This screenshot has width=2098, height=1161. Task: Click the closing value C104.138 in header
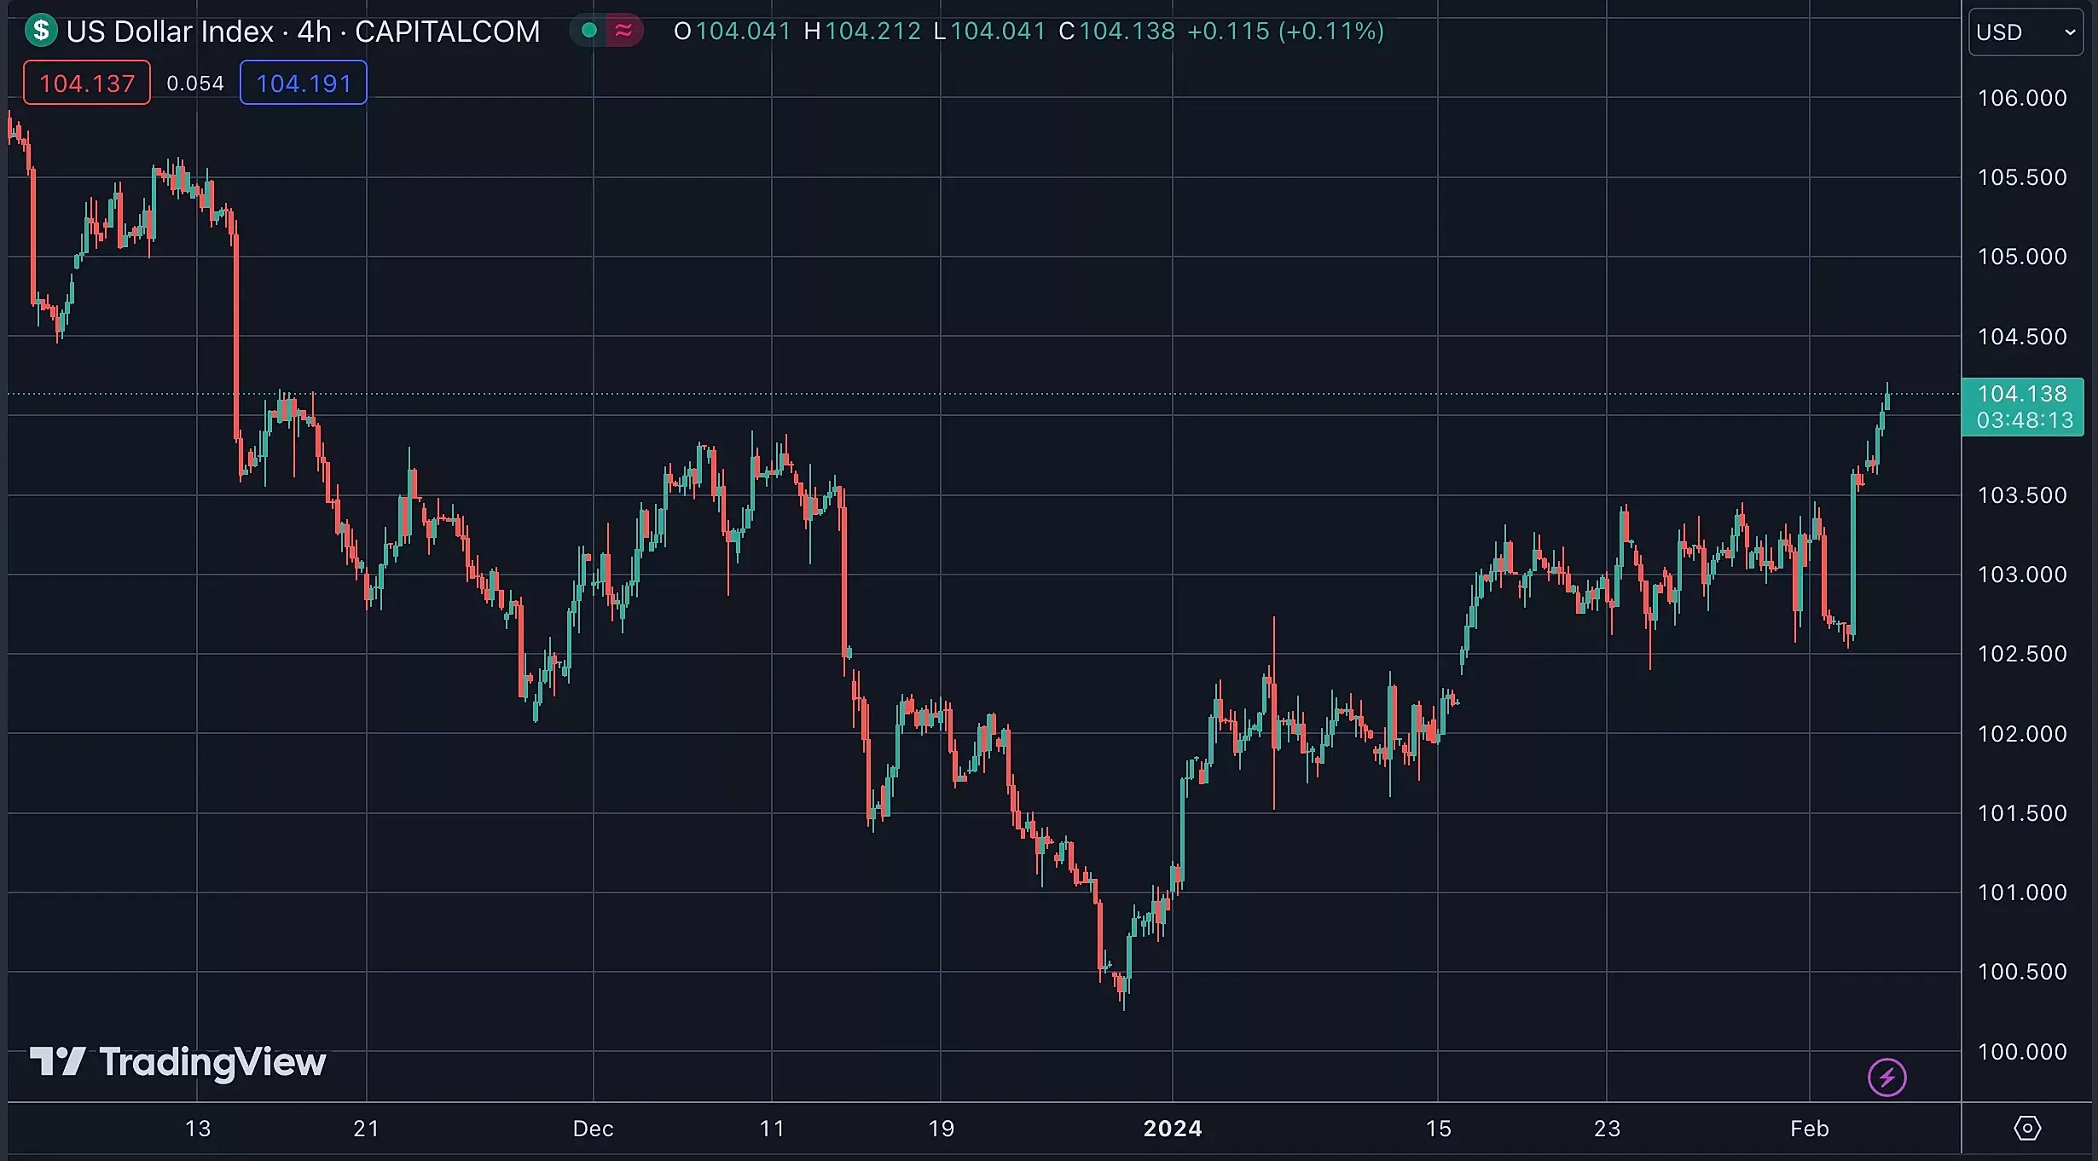(1116, 32)
